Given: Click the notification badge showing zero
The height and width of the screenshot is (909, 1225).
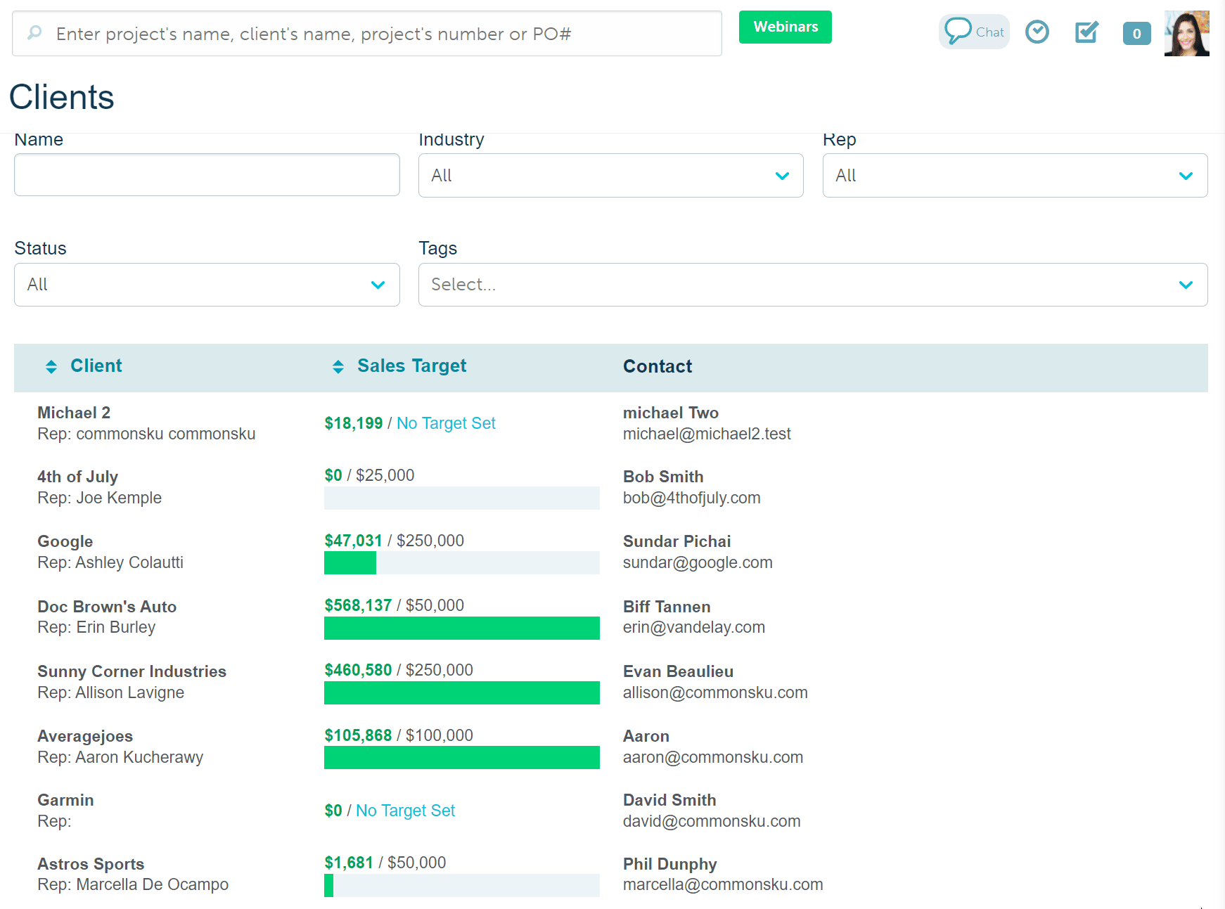Looking at the screenshot, I should click(x=1136, y=34).
